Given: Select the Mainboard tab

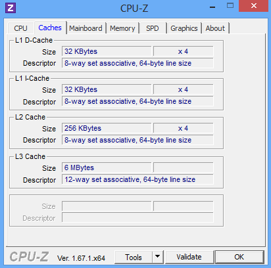Looking at the screenshot, I should pyautogui.click(x=86, y=28).
